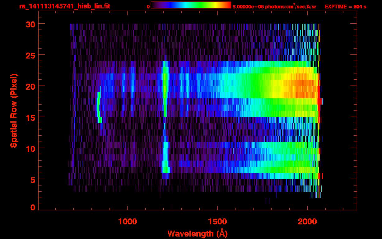Click the rainbow color scale bar
Screen dimensions: 382x239
click(x=191, y=5)
